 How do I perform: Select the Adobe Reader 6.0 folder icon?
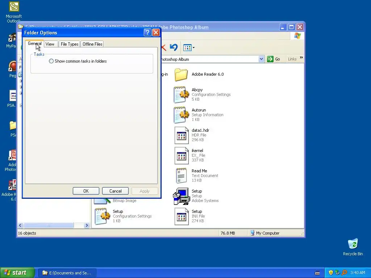(x=181, y=75)
